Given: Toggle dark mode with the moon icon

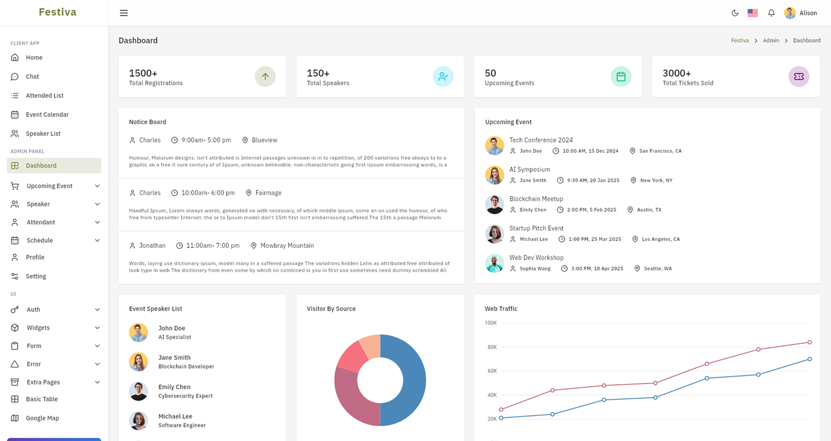Looking at the screenshot, I should (x=735, y=13).
